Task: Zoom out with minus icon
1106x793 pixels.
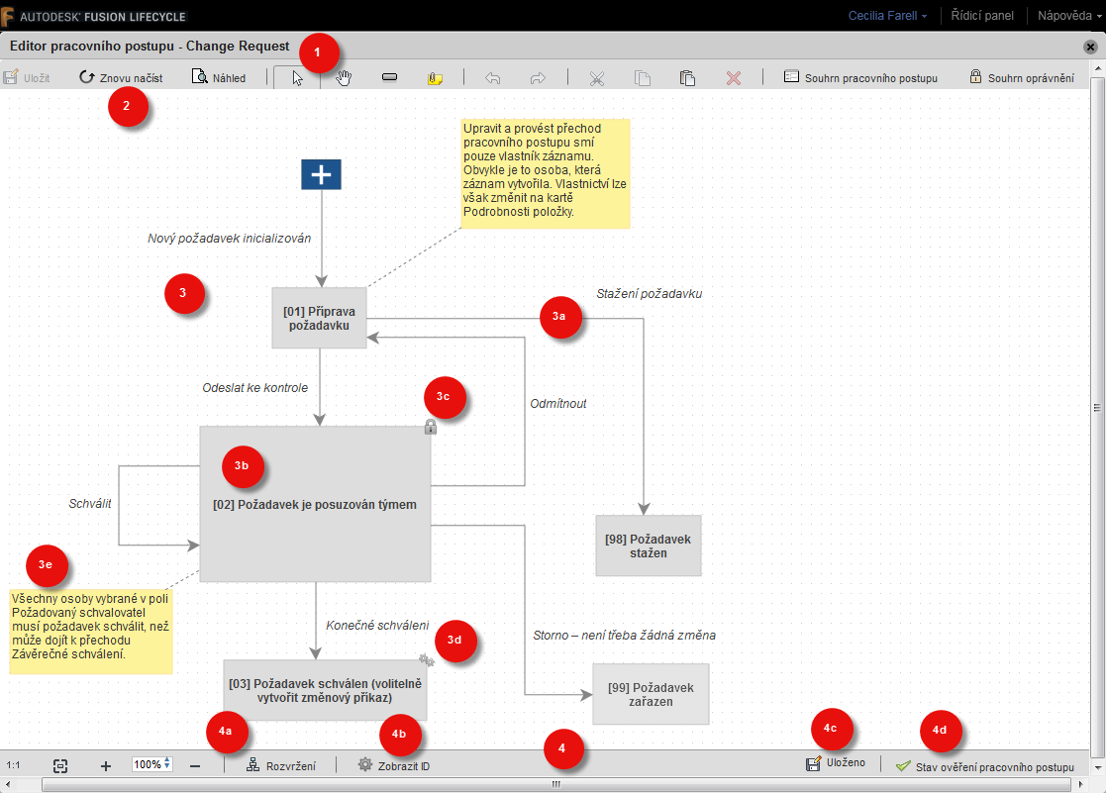Action: tap(195, 765)
